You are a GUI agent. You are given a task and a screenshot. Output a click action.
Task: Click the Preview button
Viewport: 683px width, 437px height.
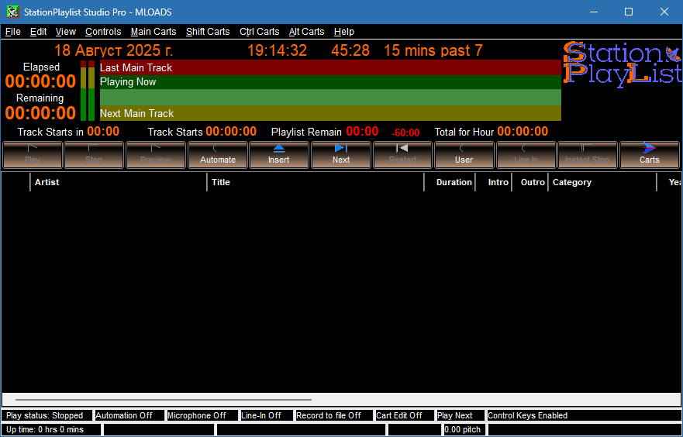tap(156, 155)
